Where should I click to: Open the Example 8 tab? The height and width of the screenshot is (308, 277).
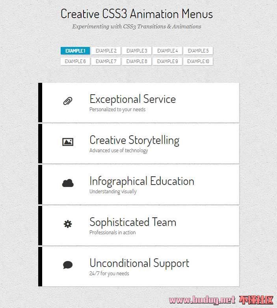point(137,62)
